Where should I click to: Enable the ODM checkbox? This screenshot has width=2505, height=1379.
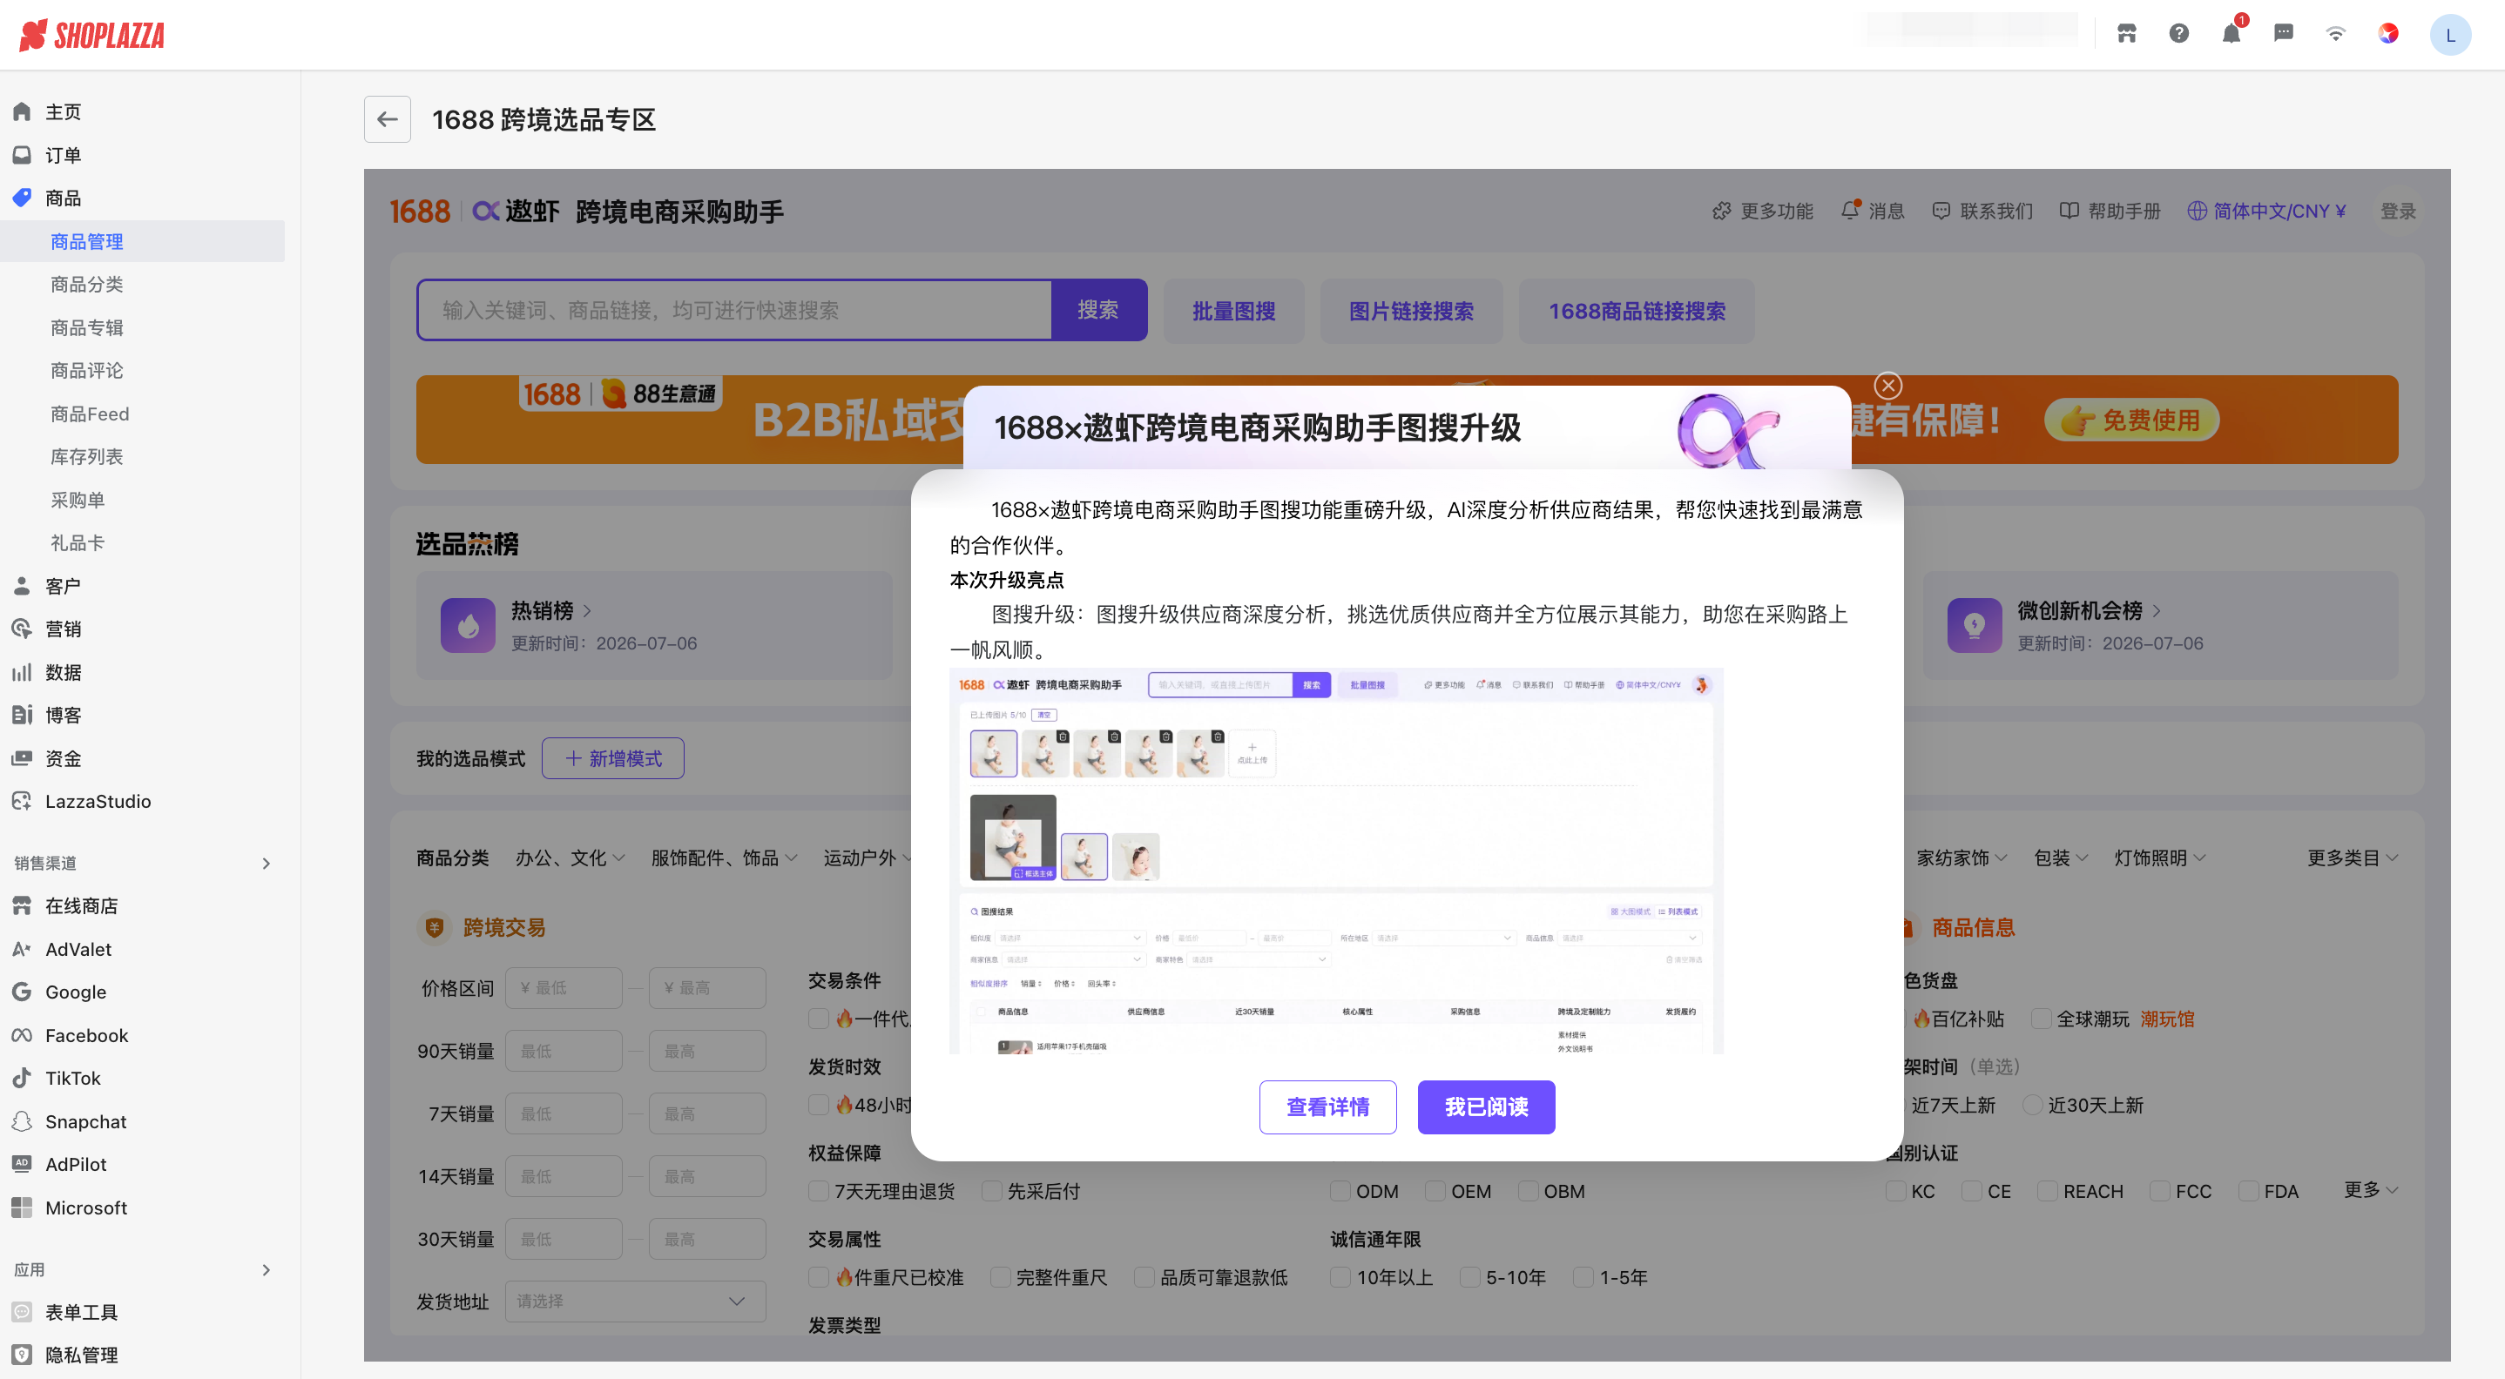[x=1340, y=1190]
